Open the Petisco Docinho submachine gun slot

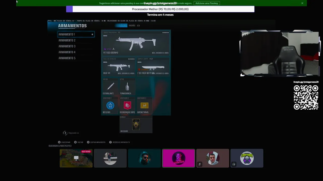[136, 43]
